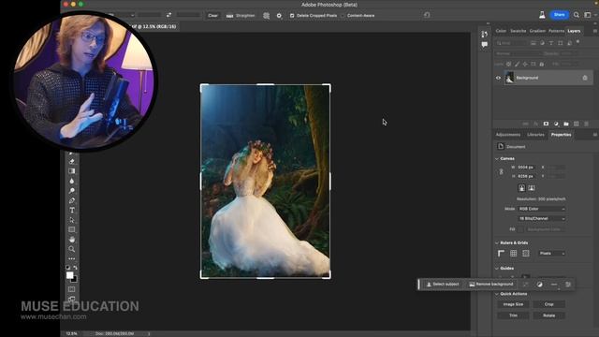Open the beaker beta feedback icon
599x337 pixels.
click(x=542, y=15)
